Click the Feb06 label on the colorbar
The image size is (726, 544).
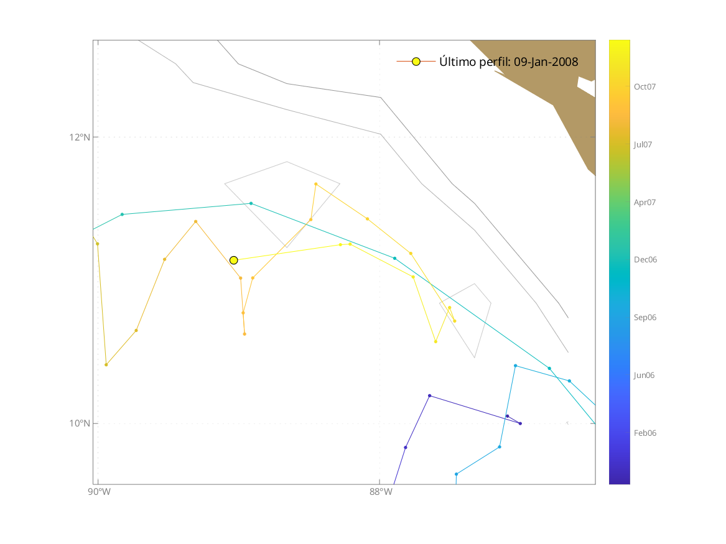pos(645,433)
